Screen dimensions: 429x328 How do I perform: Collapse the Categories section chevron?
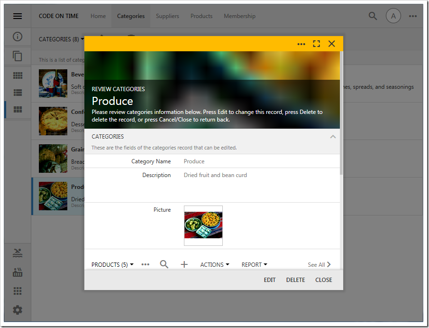[333, 137]
